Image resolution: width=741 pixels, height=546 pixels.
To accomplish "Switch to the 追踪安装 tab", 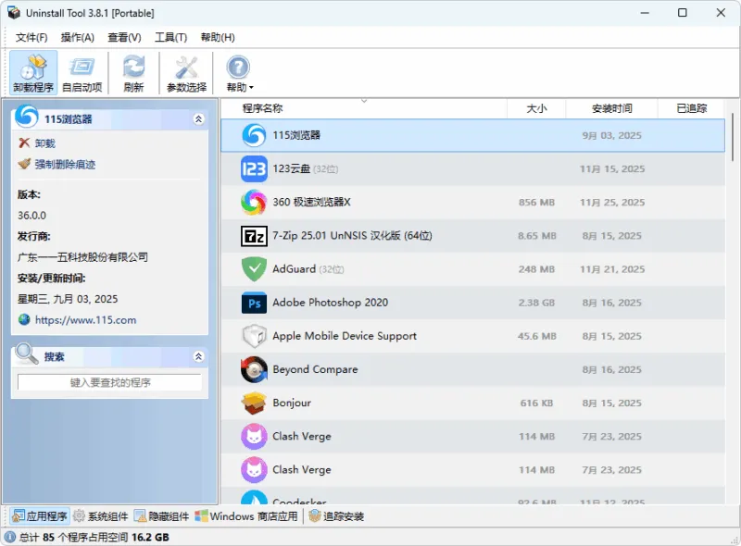I will (x=336, y=516).
